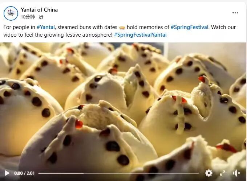
Task: Click the 0:00 / 2:01 time display
Action: (x=24, y=173)
